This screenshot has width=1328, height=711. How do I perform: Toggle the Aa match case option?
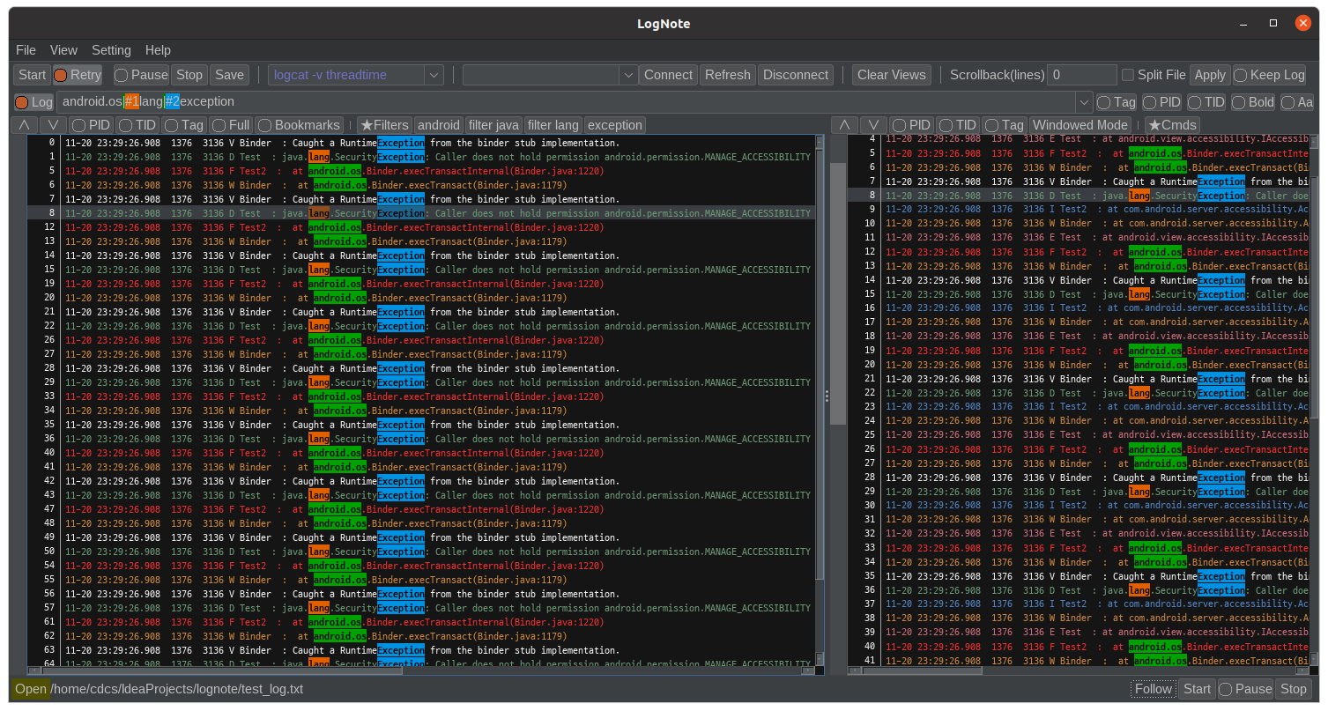(x=1297, y=102)
